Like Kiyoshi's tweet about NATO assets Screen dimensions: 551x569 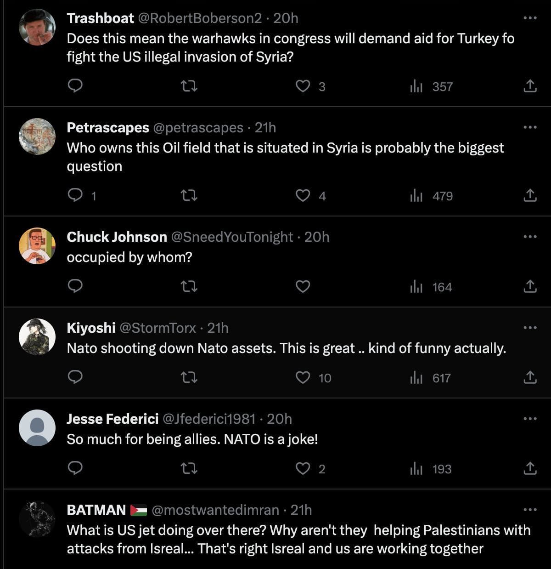tap(304, 378)
